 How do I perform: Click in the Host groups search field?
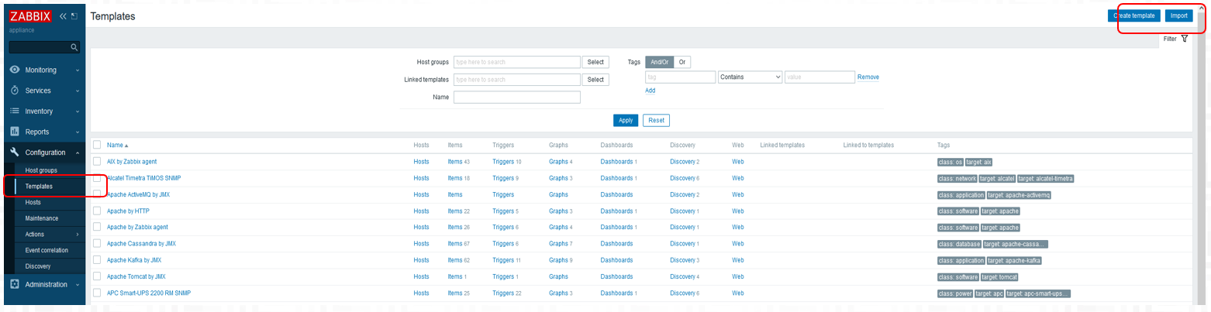pyautogui.click(x=517, y=62)
